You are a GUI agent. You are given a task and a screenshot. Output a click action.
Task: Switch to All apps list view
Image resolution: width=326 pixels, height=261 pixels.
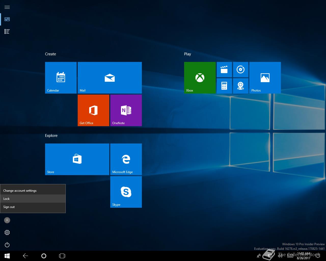[7, 31]
